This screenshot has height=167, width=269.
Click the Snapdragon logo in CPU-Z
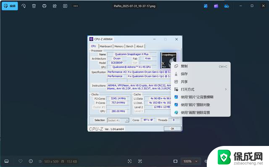[169, 61]
